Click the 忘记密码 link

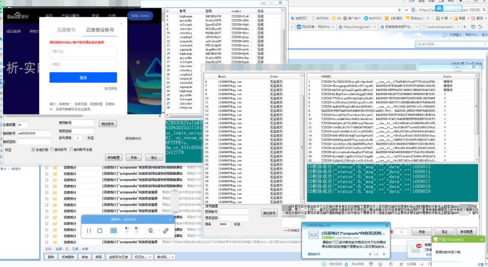coord(111,89)
